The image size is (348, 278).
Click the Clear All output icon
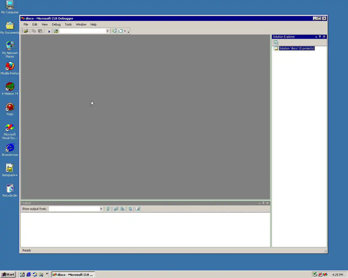coord(130,209)
